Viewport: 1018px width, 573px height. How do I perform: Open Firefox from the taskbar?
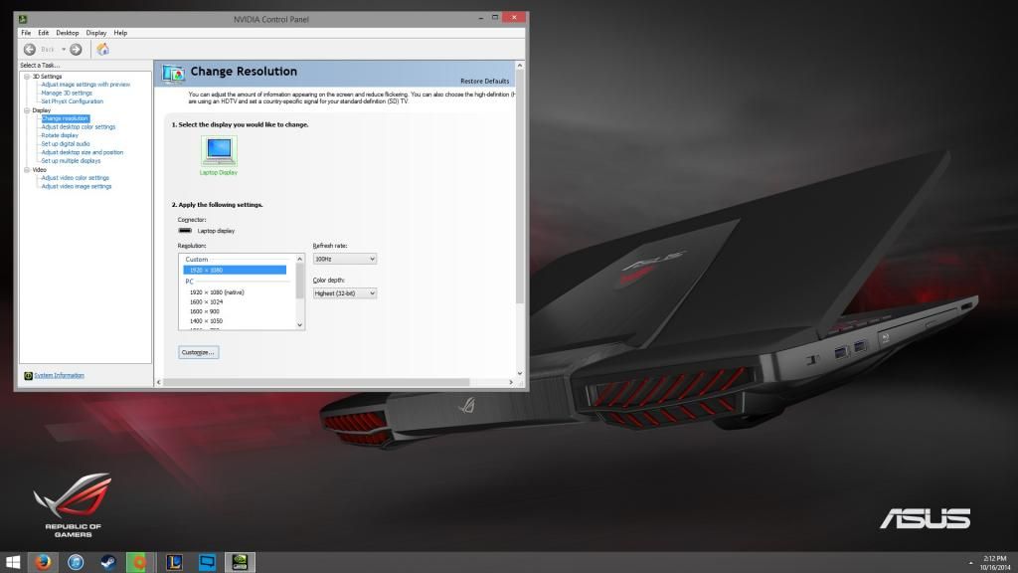(43, 562)
